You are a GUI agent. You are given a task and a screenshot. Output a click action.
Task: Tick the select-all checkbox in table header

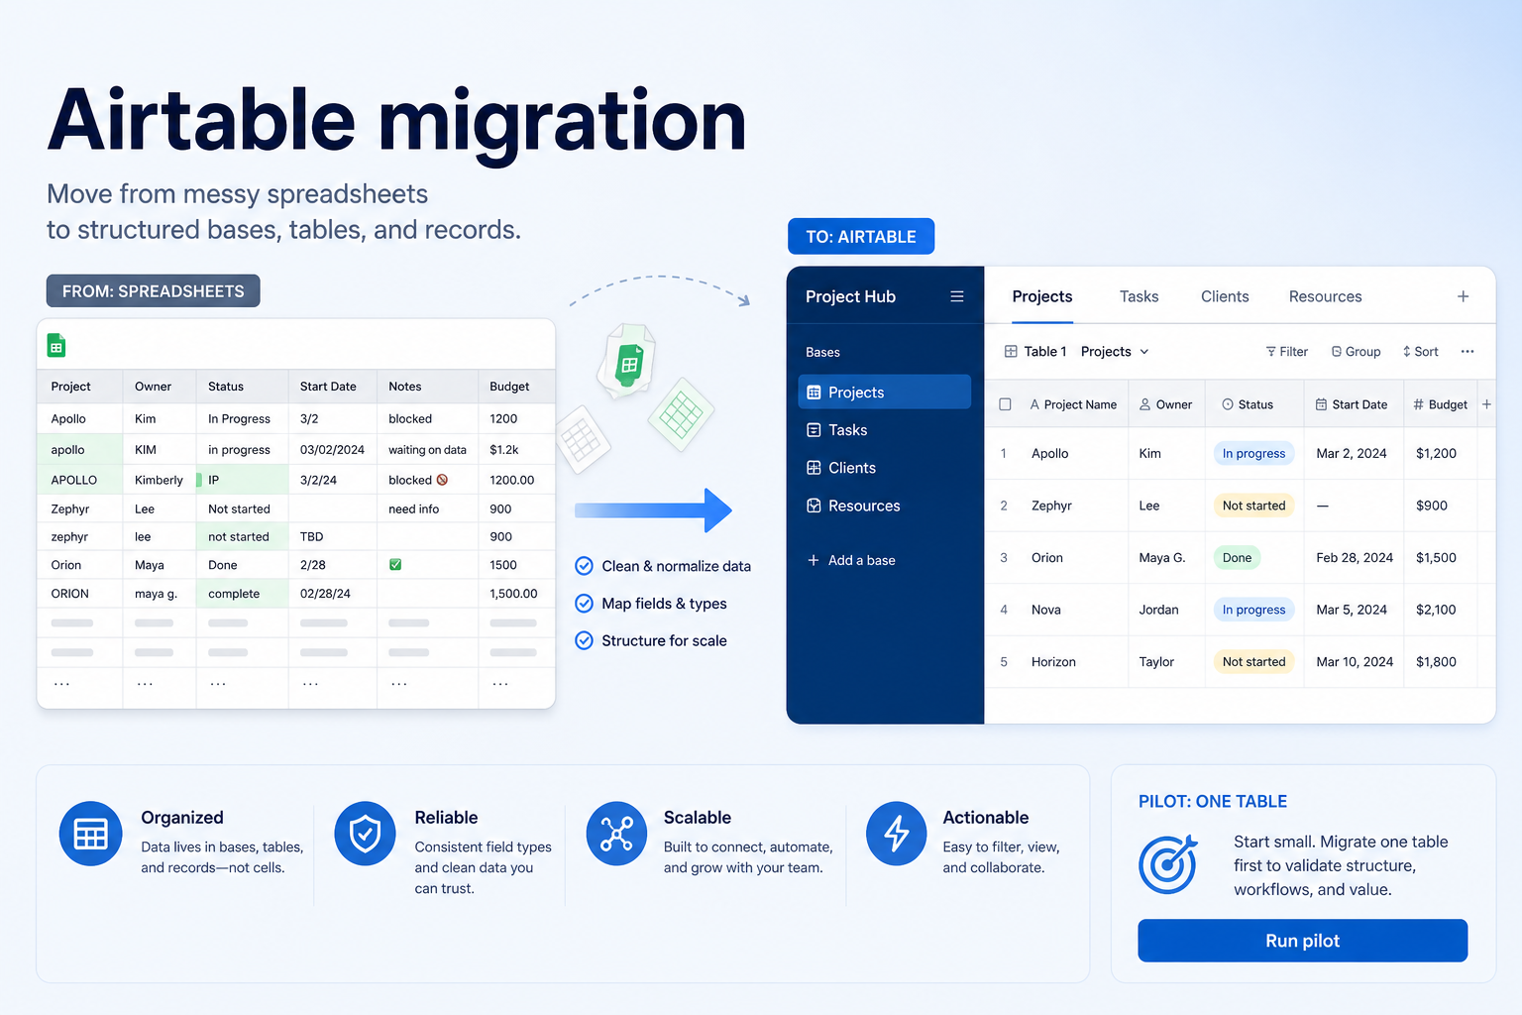pos(1005,404)
